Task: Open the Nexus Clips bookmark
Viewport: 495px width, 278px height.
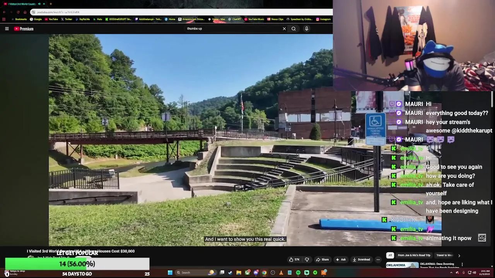Action: point(275,19)
